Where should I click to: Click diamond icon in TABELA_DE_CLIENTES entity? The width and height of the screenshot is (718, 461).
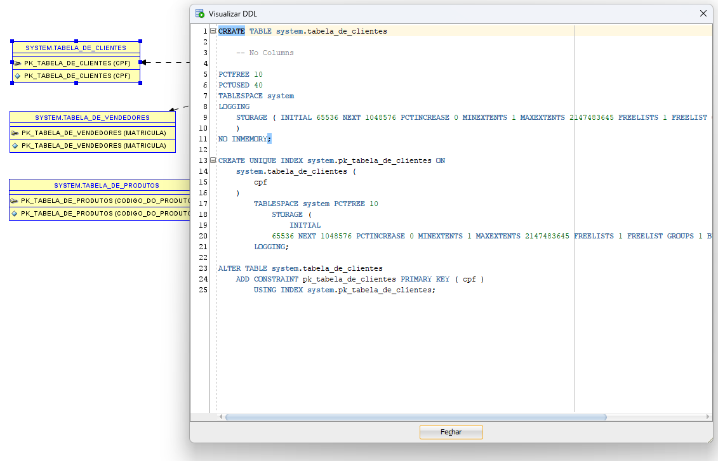click(x=18, y=76)
